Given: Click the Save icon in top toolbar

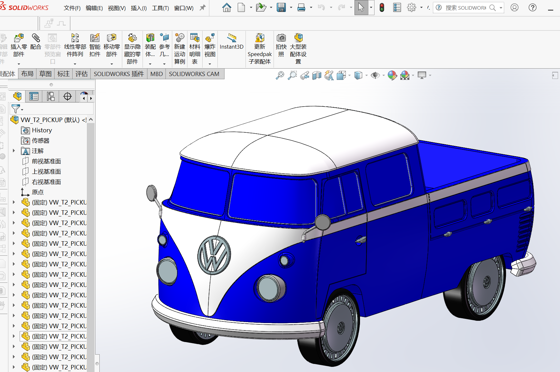Looking at the screenshot, I should click(x=281, y=8).
